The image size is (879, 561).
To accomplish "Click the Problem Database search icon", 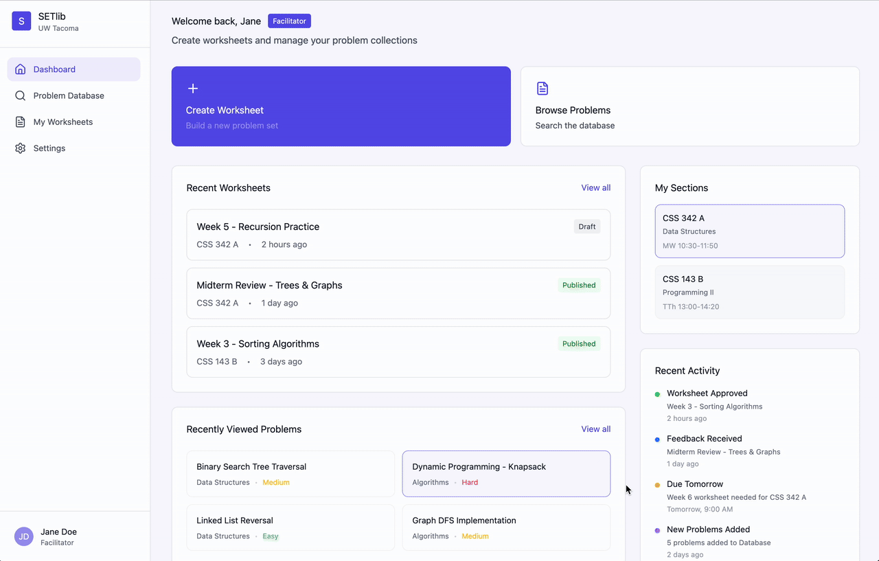I will click(21, 95).
